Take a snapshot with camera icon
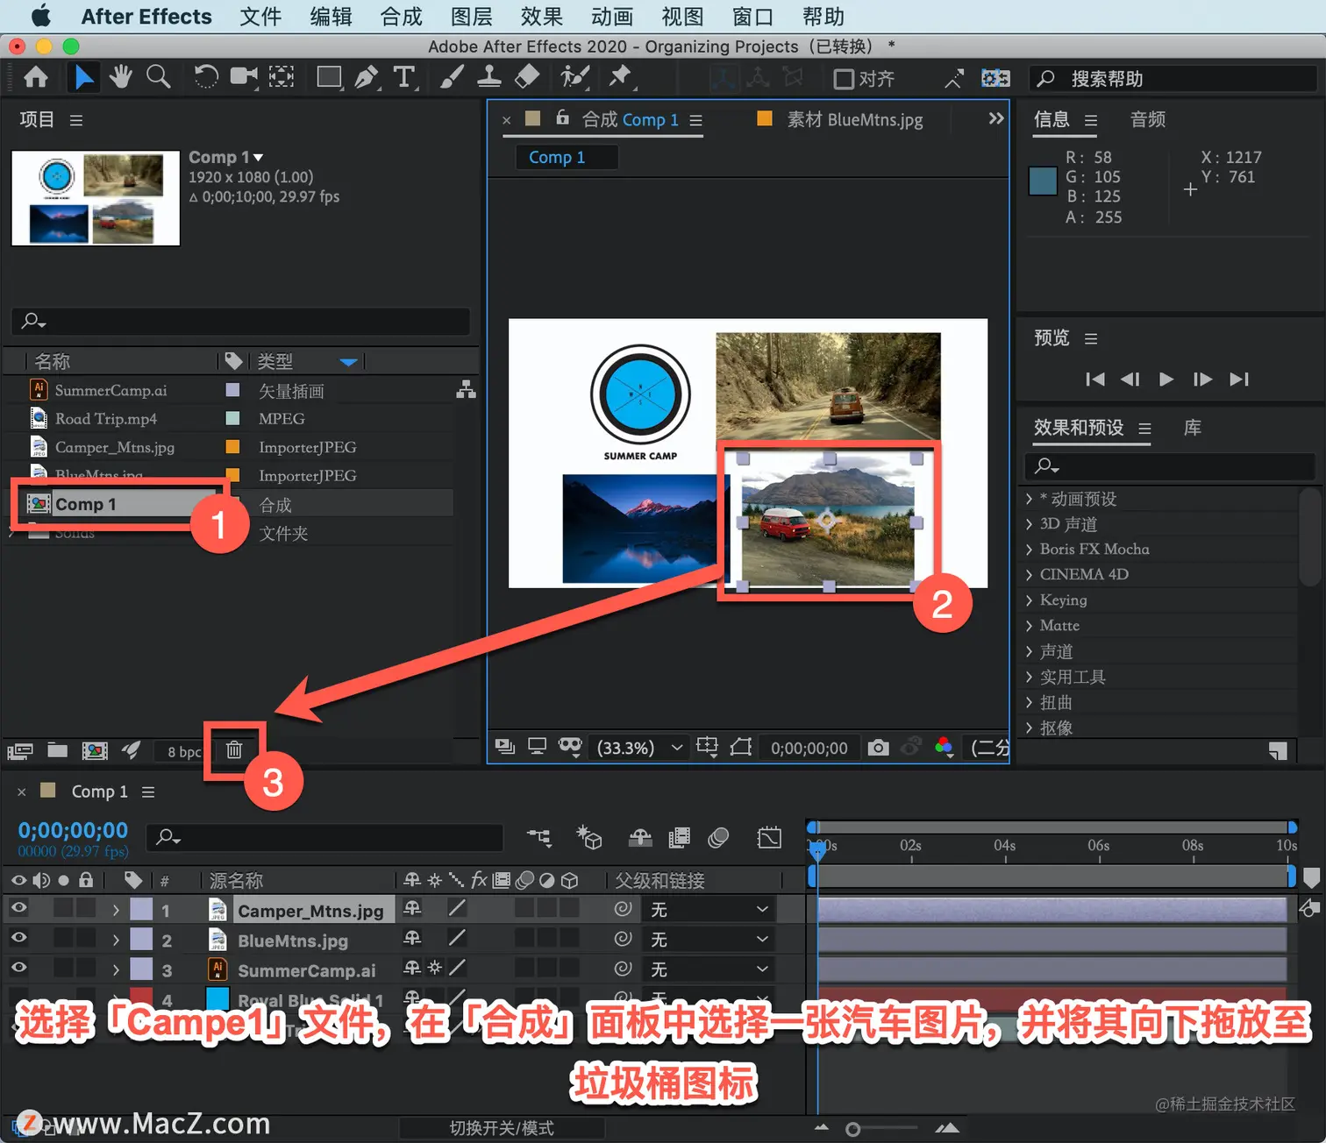The height and width of the screenshot is (1143, 1326). tap(878, 748)
